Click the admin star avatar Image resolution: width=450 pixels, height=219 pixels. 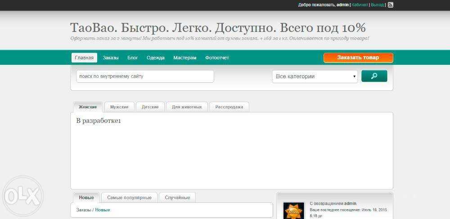pyautogui.click(x=293, y=211)
